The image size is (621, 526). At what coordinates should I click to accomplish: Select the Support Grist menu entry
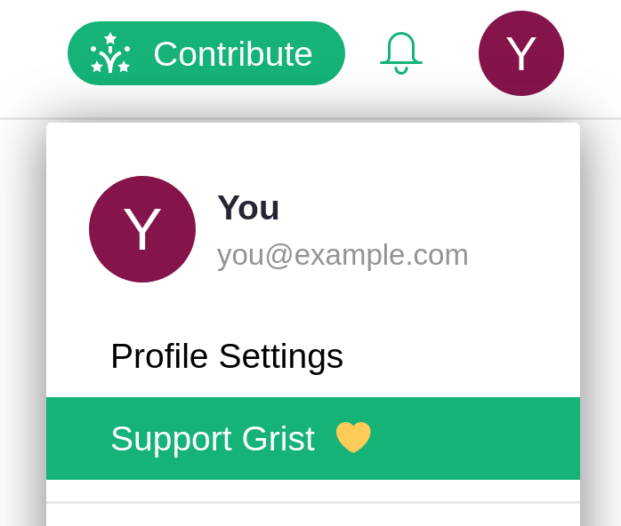pyautogui.click(x=213, y=439)
